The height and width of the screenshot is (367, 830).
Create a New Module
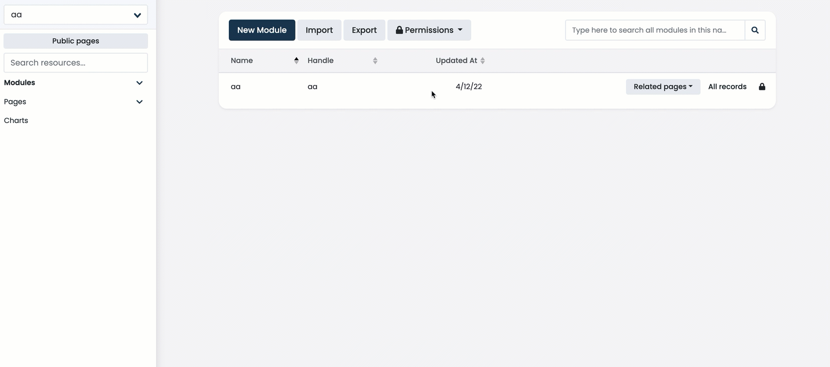262,30
